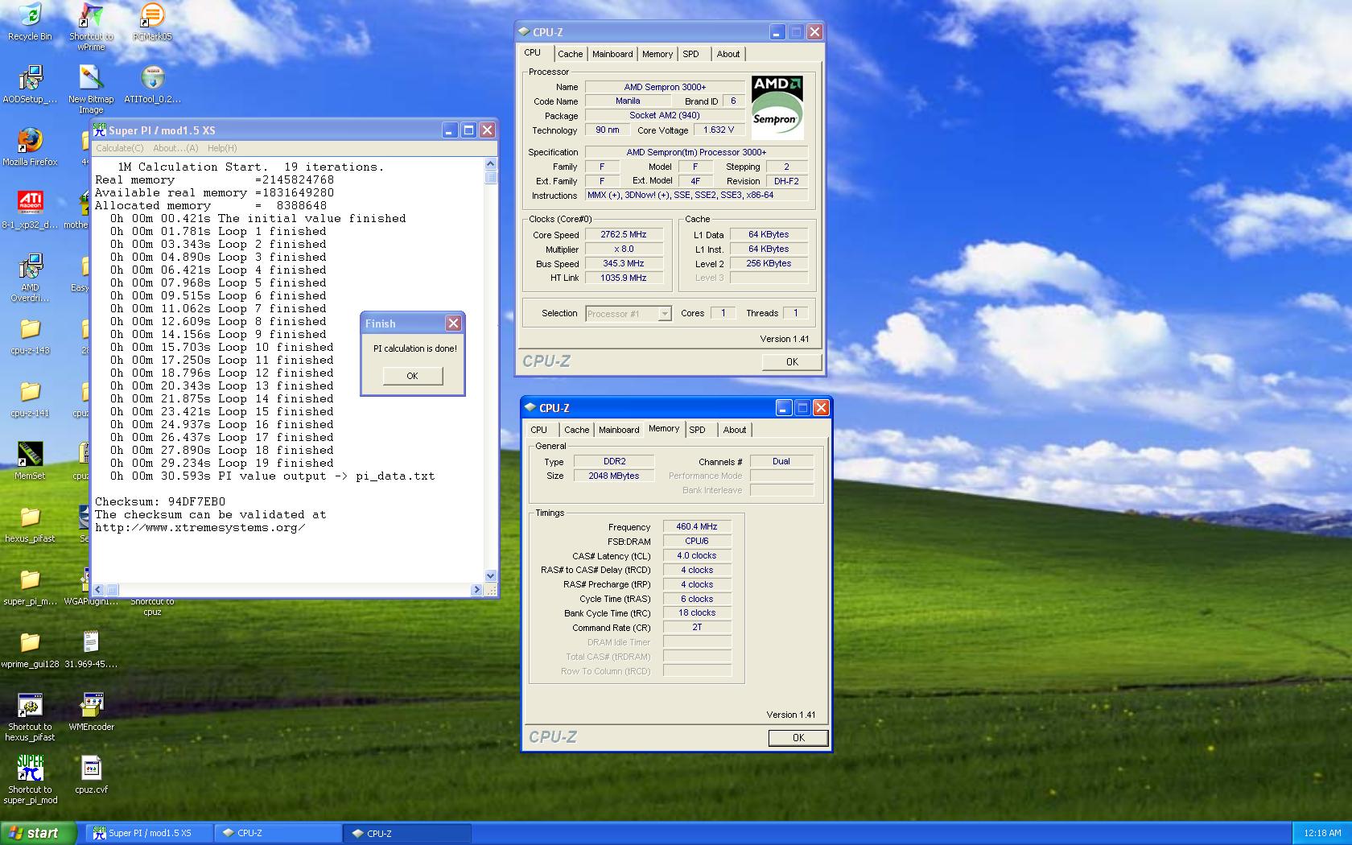
Task: Launch Mozilla Firefox from desktop
Action: pyautogui.click(x=30, y=147)
